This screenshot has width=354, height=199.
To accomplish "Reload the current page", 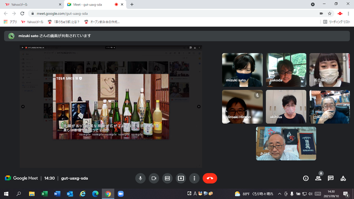I will pyautogui.click(x=22, y=13).
